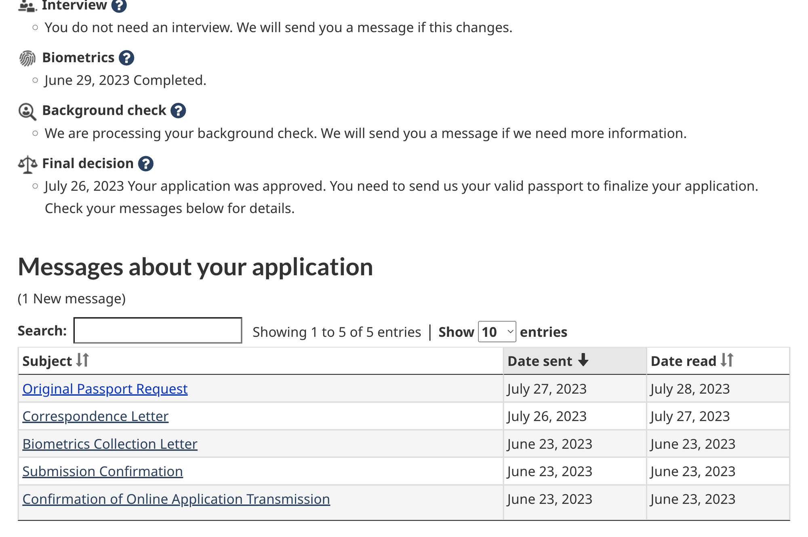Screen dimensions: 808x537
Task: Click the Interview help question mark icon
Action: click(119, 6)
